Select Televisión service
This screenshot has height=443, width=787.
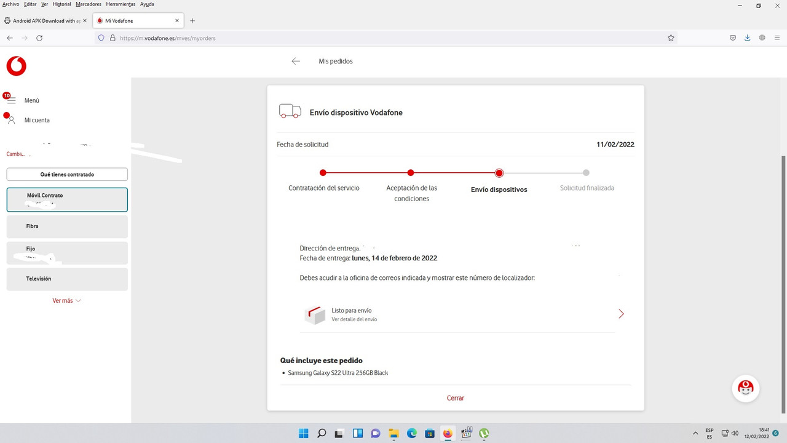pos(67,279)
